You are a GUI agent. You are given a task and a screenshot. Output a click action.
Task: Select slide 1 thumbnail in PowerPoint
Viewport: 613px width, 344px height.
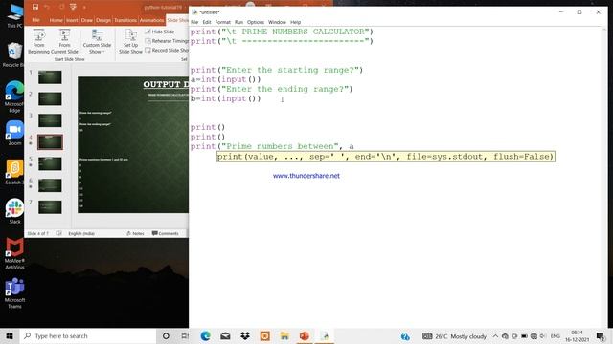coord(50,77)
